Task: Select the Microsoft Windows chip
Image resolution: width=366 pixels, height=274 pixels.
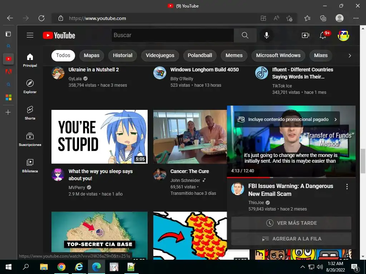Action: (278, 55)
